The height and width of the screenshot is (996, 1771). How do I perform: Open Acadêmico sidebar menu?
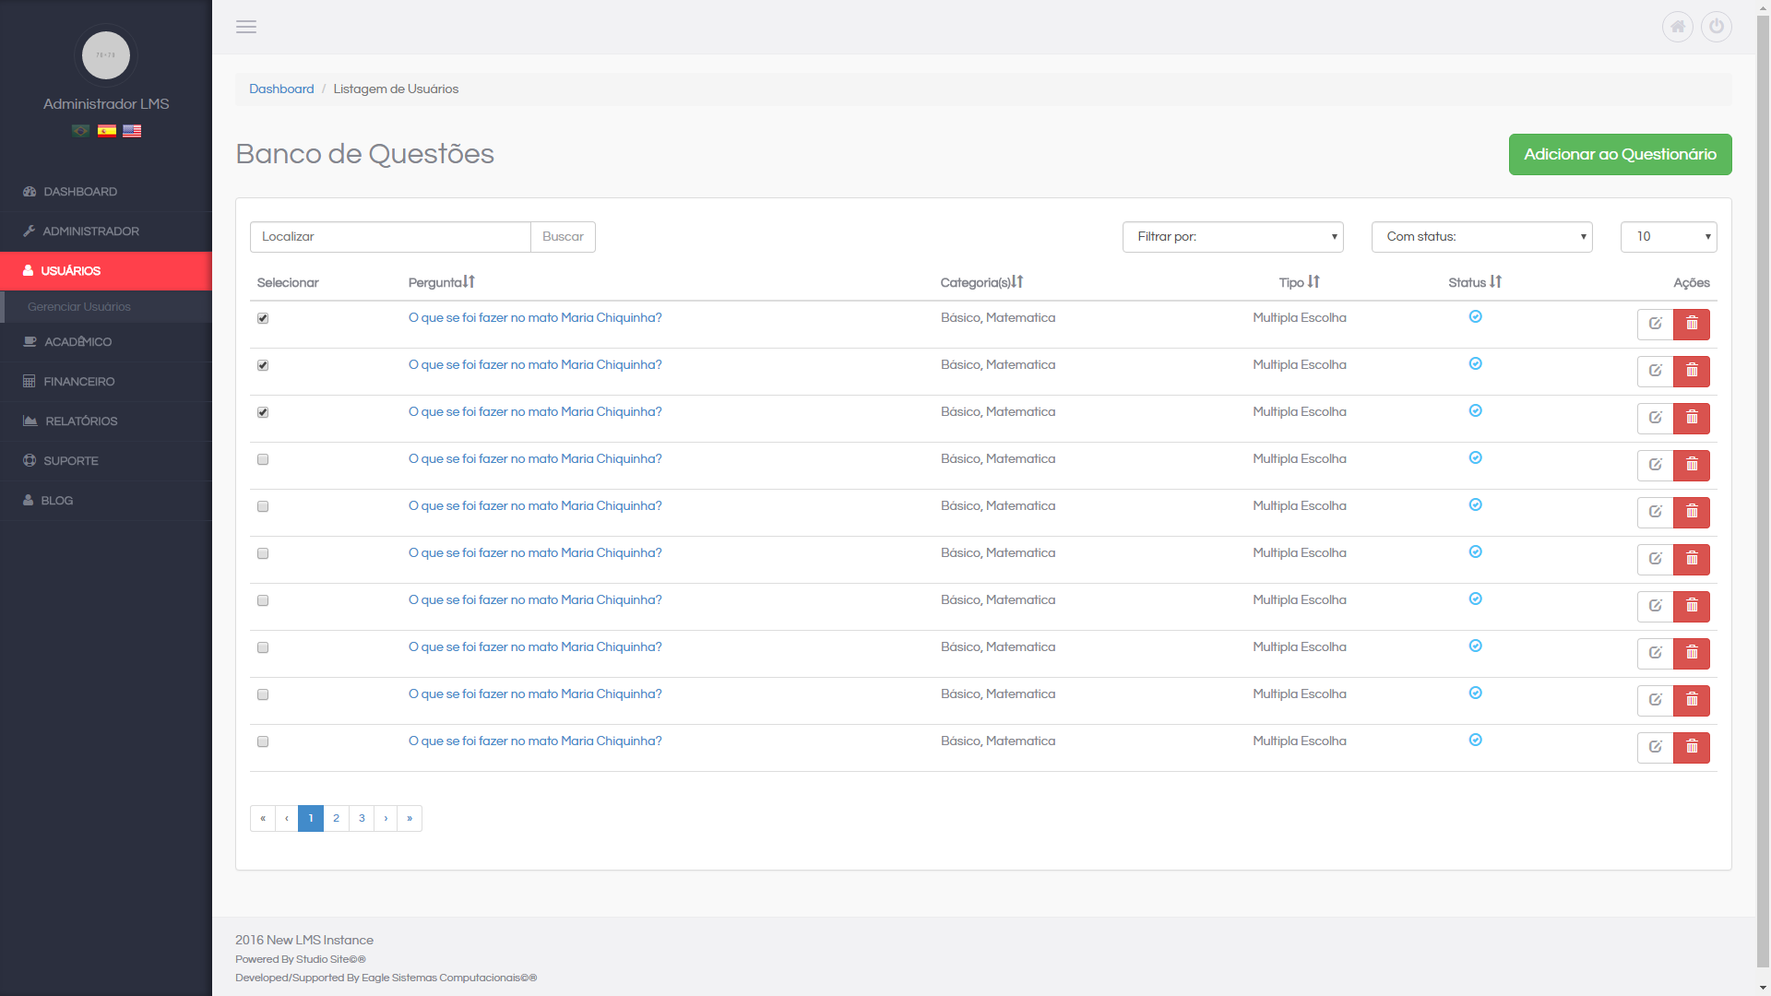tap(106, 342)
